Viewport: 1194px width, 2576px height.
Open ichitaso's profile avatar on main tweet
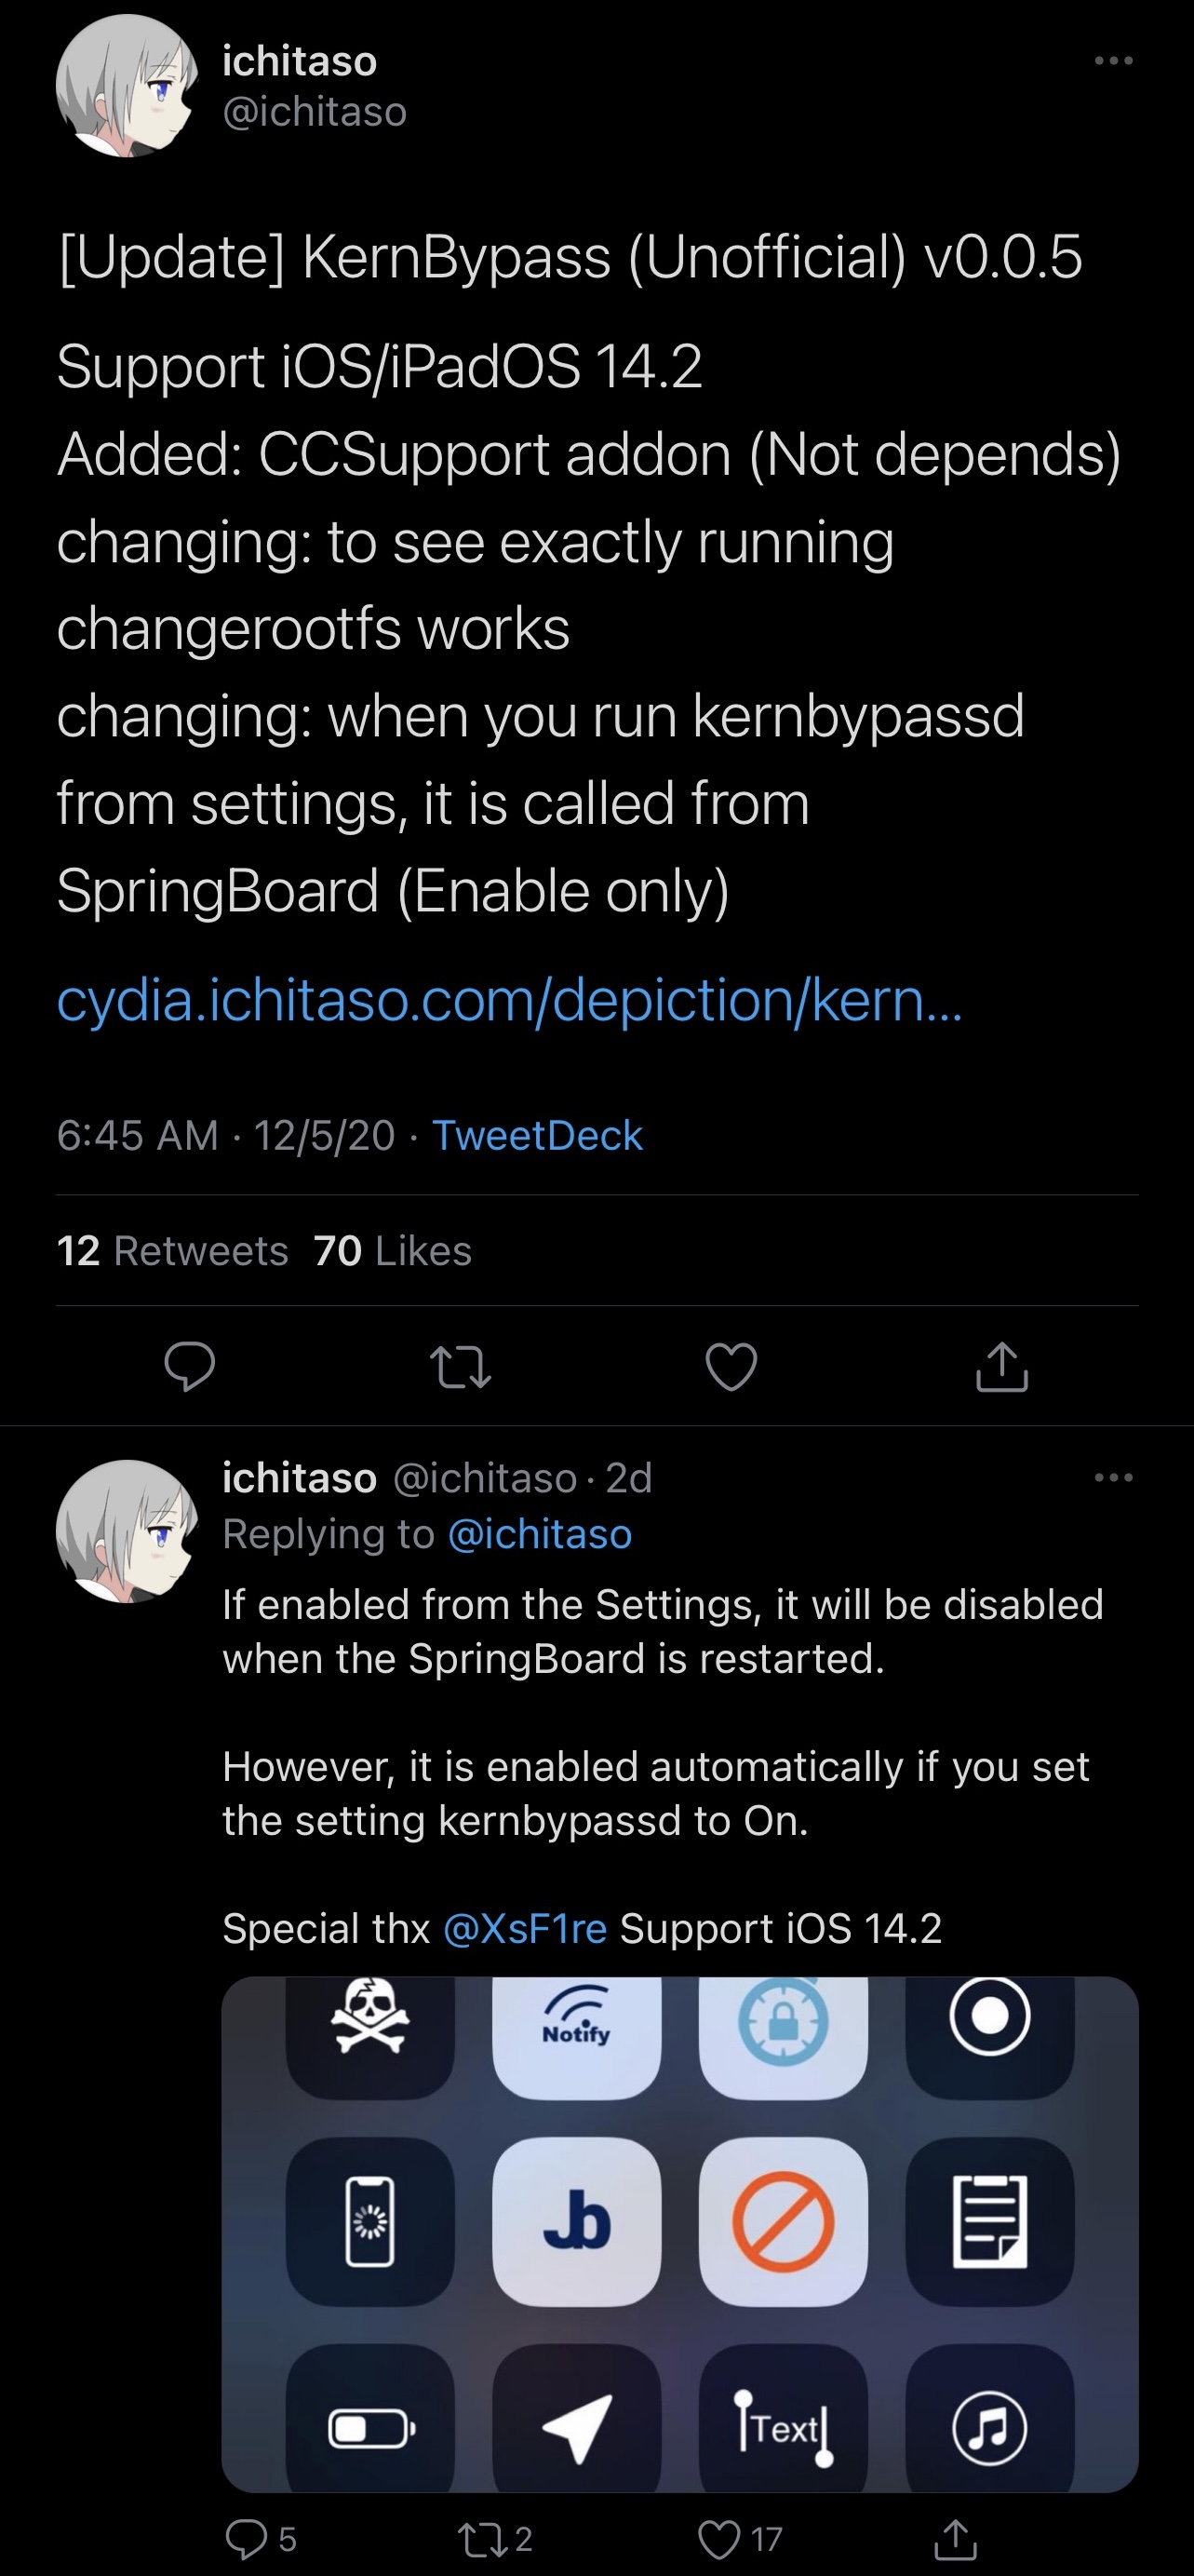coord(127,86)
